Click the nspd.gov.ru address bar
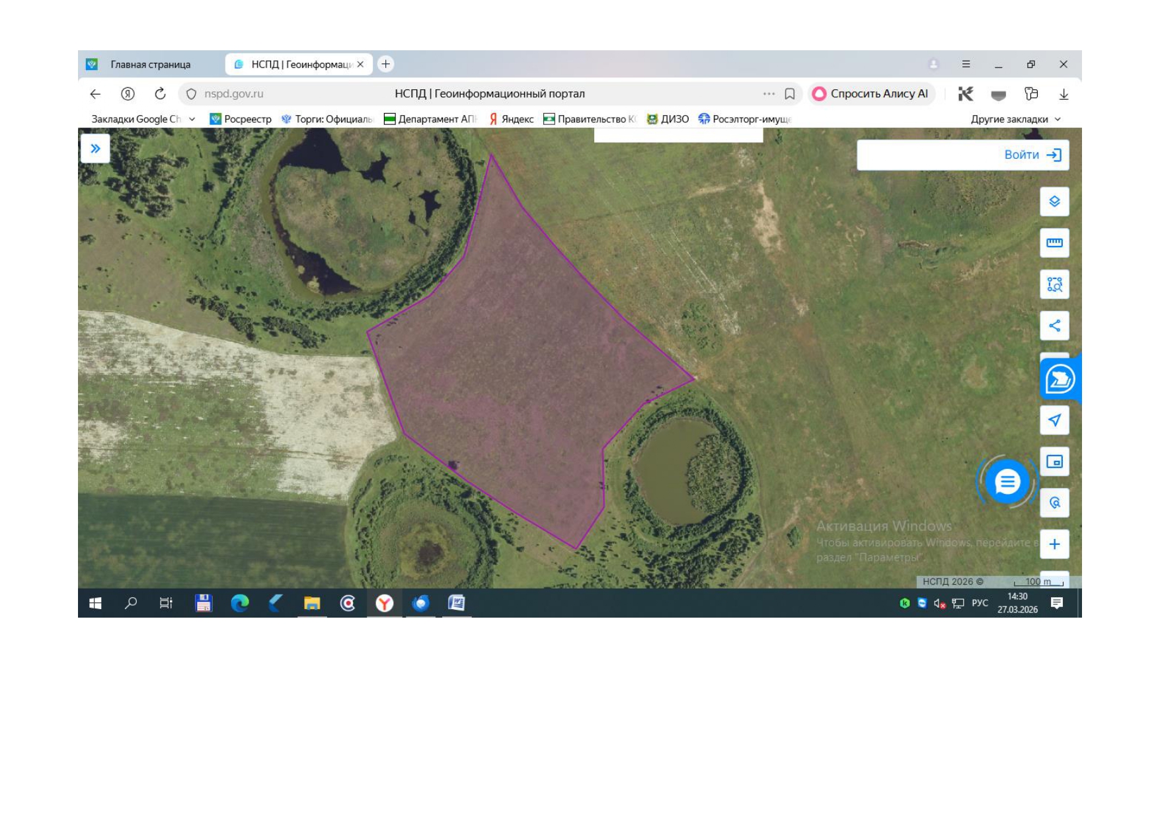This screenshot has height=820, width=1160. click(233, 94)
